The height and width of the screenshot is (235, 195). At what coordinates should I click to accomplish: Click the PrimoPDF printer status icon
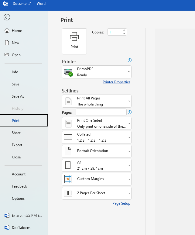pyautogui.click(x=68, y=72)
